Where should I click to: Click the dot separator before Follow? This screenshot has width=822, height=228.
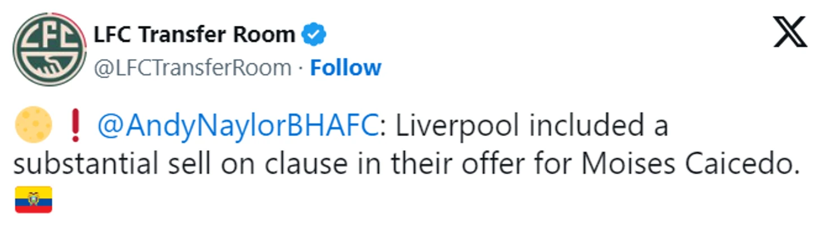click(x=301, y=68)
